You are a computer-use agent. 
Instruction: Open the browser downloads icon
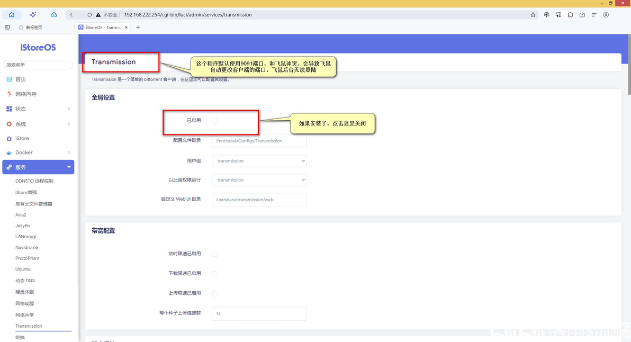click(x=582, y=15)
